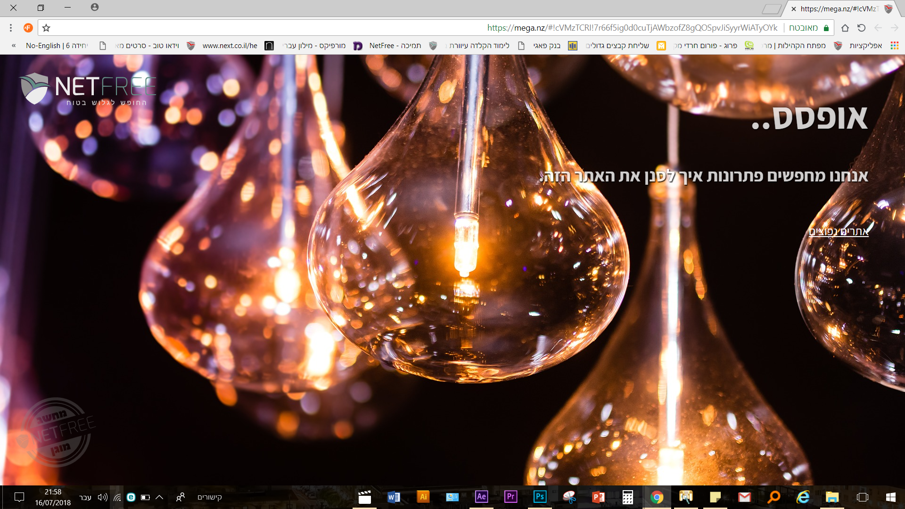Open the taskbar clock showing 21:58

click(53, 497)
